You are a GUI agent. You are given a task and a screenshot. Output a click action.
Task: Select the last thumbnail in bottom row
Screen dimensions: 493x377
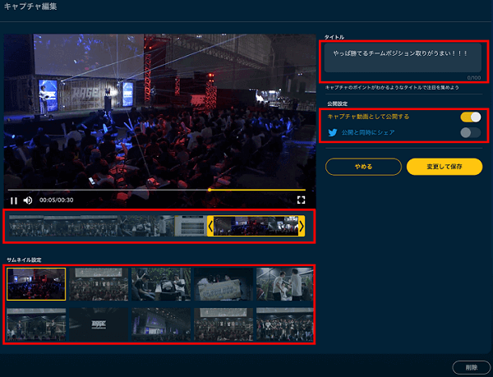click(284, 323)
